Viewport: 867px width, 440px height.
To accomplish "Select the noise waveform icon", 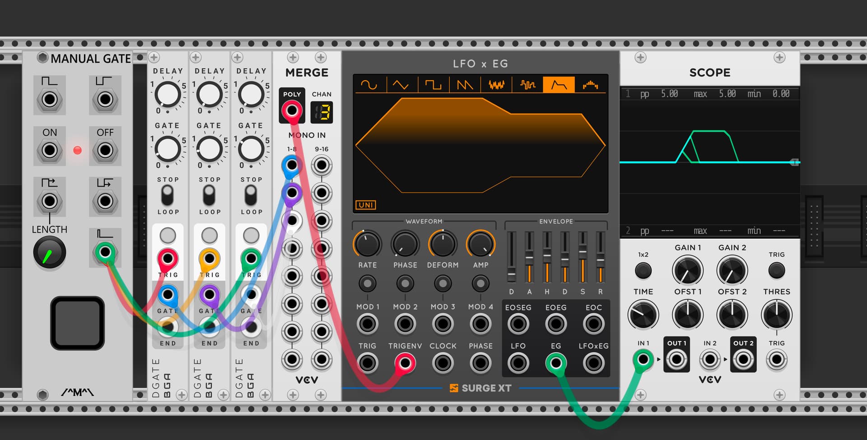I will (x=496, y=85).
